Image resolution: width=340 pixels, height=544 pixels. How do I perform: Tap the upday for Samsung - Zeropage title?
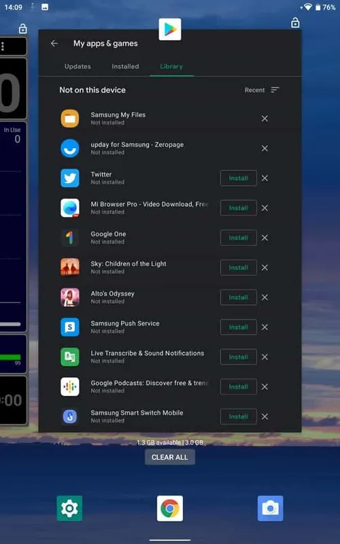click(137, 145)
